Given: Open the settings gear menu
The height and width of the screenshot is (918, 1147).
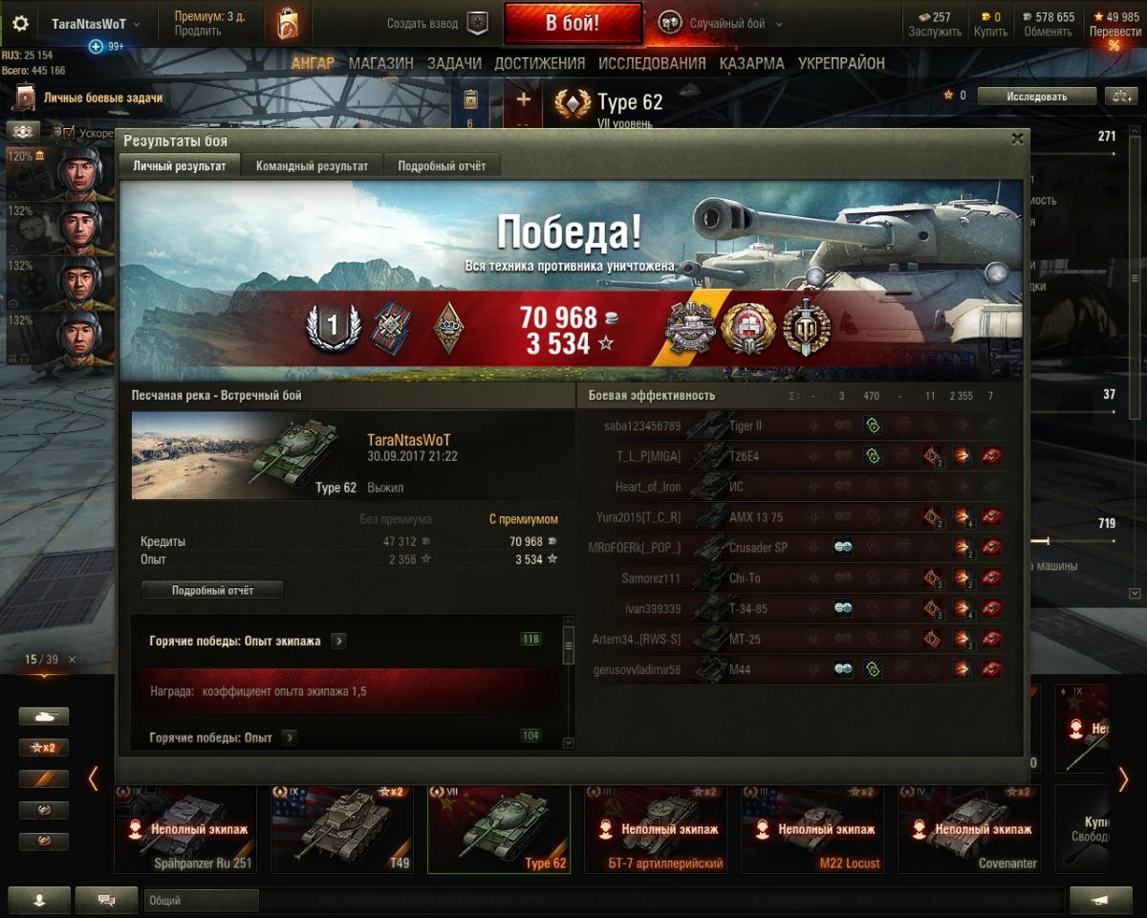Looking at the screenshot, I should 19,24.
